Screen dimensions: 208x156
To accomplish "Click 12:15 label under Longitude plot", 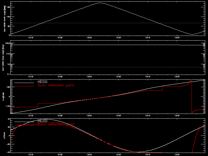I will (31, 115).
